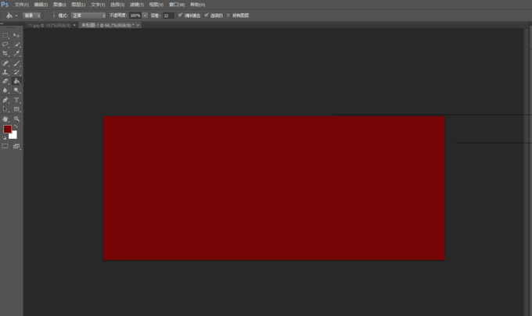532x316 pixels.
Task: Toggle the contiguous checkbox
Action: click(x=207, y=15)
